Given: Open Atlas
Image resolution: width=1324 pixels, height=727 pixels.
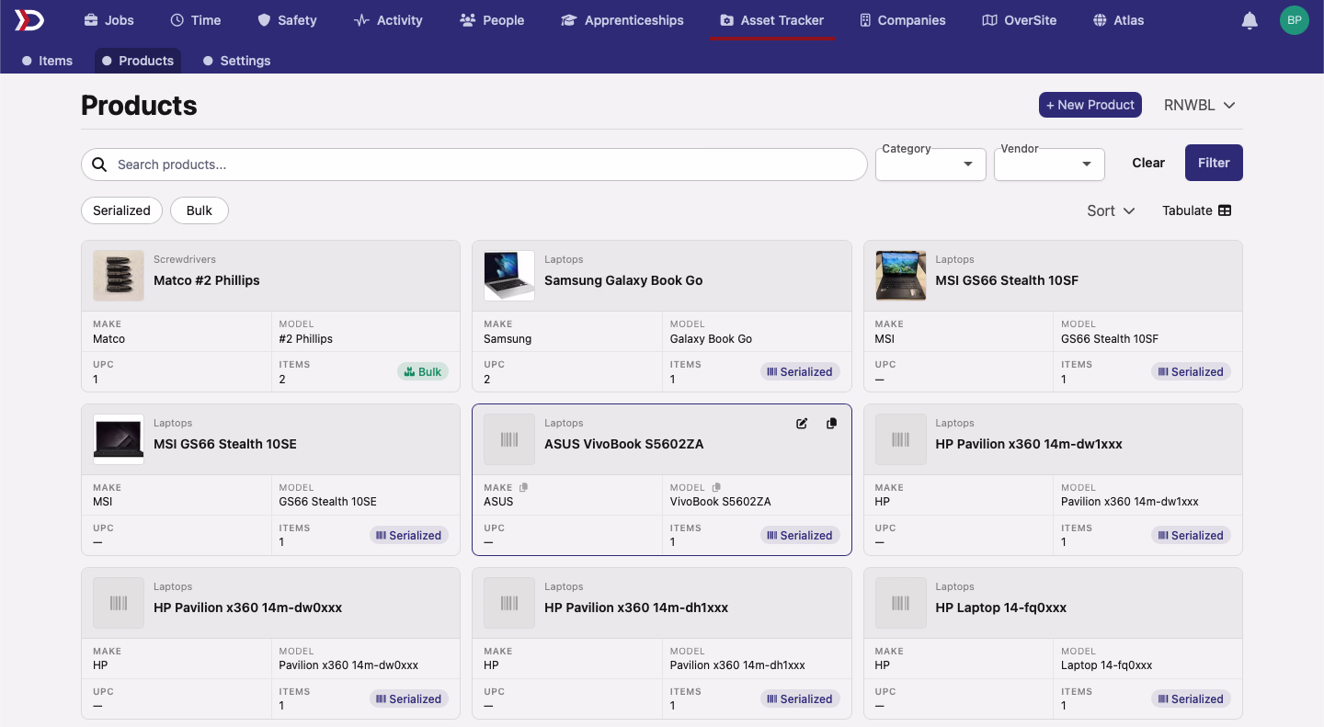Looking at the screenshot, I should (1118, 20).
